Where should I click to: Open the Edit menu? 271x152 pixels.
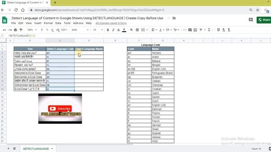(21, 23)
